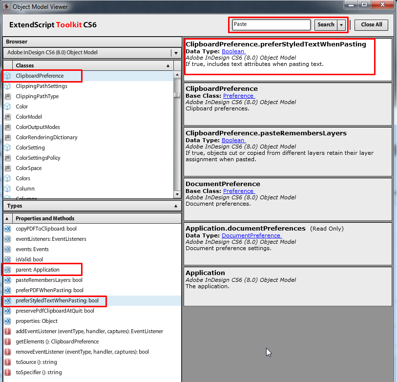The image size is (397, 382).
Task: Click the toSource method icon
Action: point(8,362)
